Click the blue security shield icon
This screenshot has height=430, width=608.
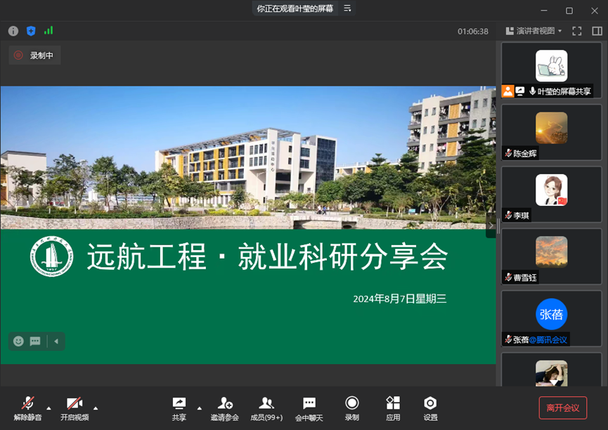[x=31, y=31]
